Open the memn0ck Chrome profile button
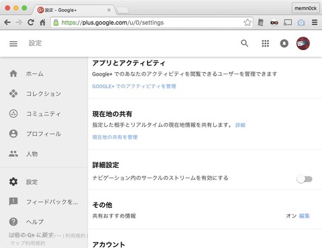Screen dimensions: 322x248 click(306, 8)
